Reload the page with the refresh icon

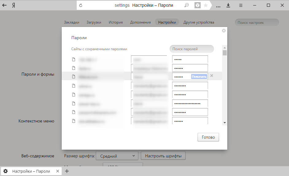click(x=81, y=5)
